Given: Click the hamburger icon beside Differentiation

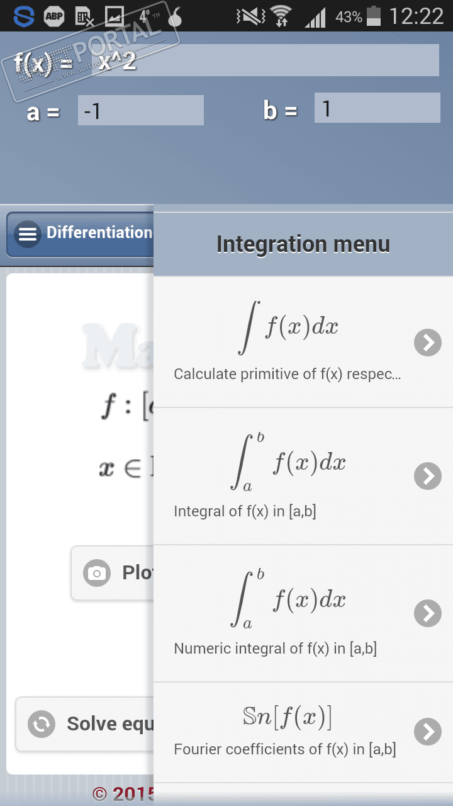Looking at the screenshot, I should 28,234.
